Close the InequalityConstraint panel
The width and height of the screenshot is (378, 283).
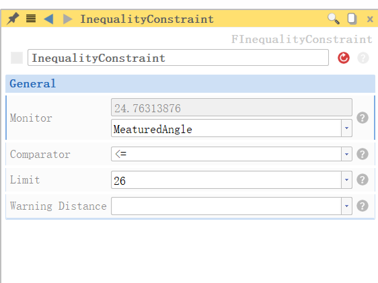(370, 19)
